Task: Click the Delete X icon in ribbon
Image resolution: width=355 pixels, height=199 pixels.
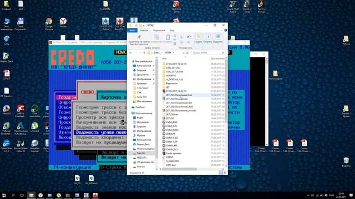Action: 188,37
